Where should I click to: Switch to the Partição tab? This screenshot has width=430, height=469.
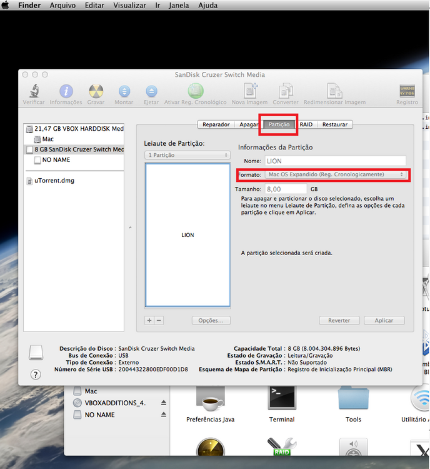(x=279, y=124)
